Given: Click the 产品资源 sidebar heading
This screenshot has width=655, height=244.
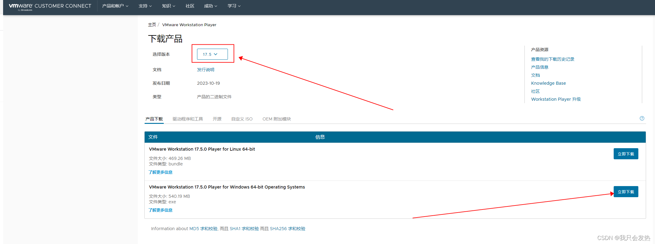Looking at the screenshot, I should tap(540, 50).
